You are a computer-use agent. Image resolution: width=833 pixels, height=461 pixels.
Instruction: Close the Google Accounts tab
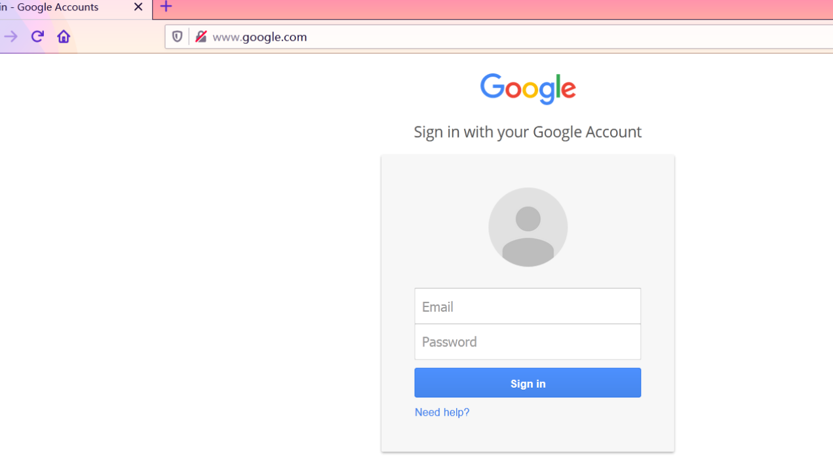pyautogui.click(x=138, y=7)
